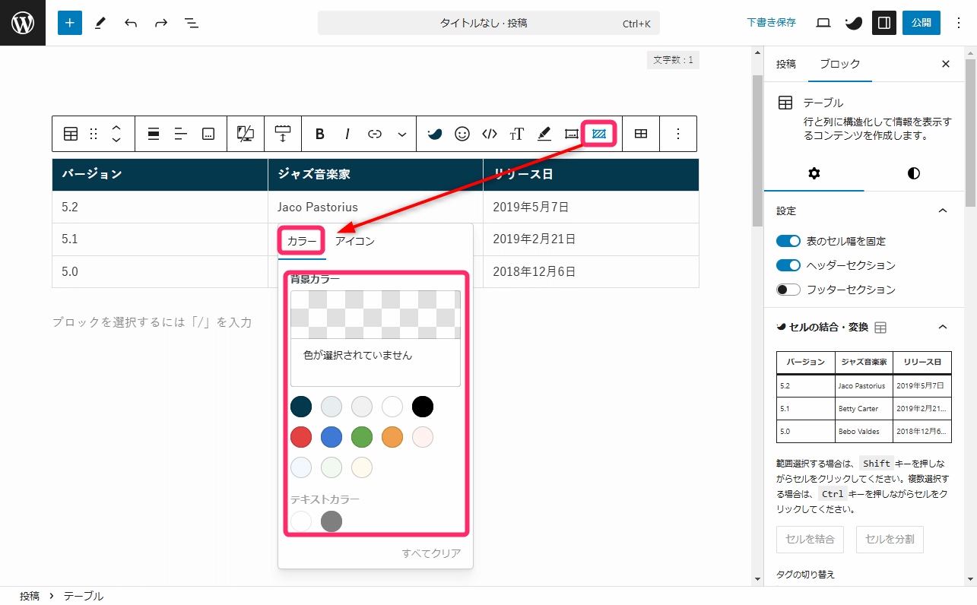977x605 pixels.
Task: Open the block inserter plus button
Action: click(69, 23)
